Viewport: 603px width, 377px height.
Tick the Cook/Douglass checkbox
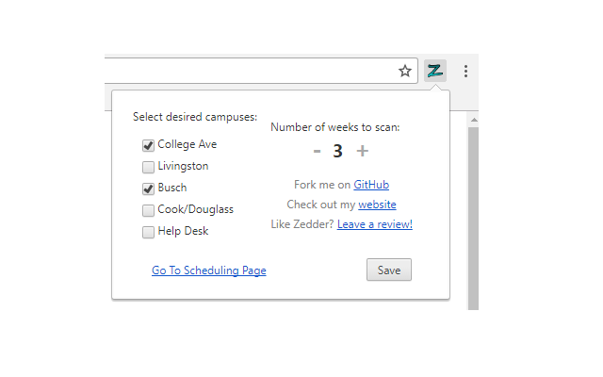coord(148,210)
